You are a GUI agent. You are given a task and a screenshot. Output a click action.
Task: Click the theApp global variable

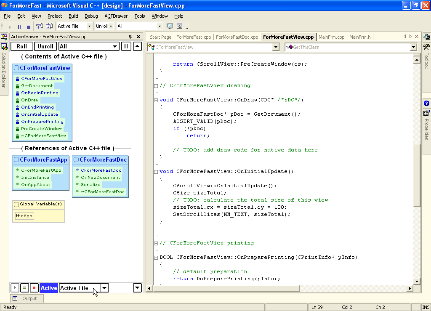24,215
